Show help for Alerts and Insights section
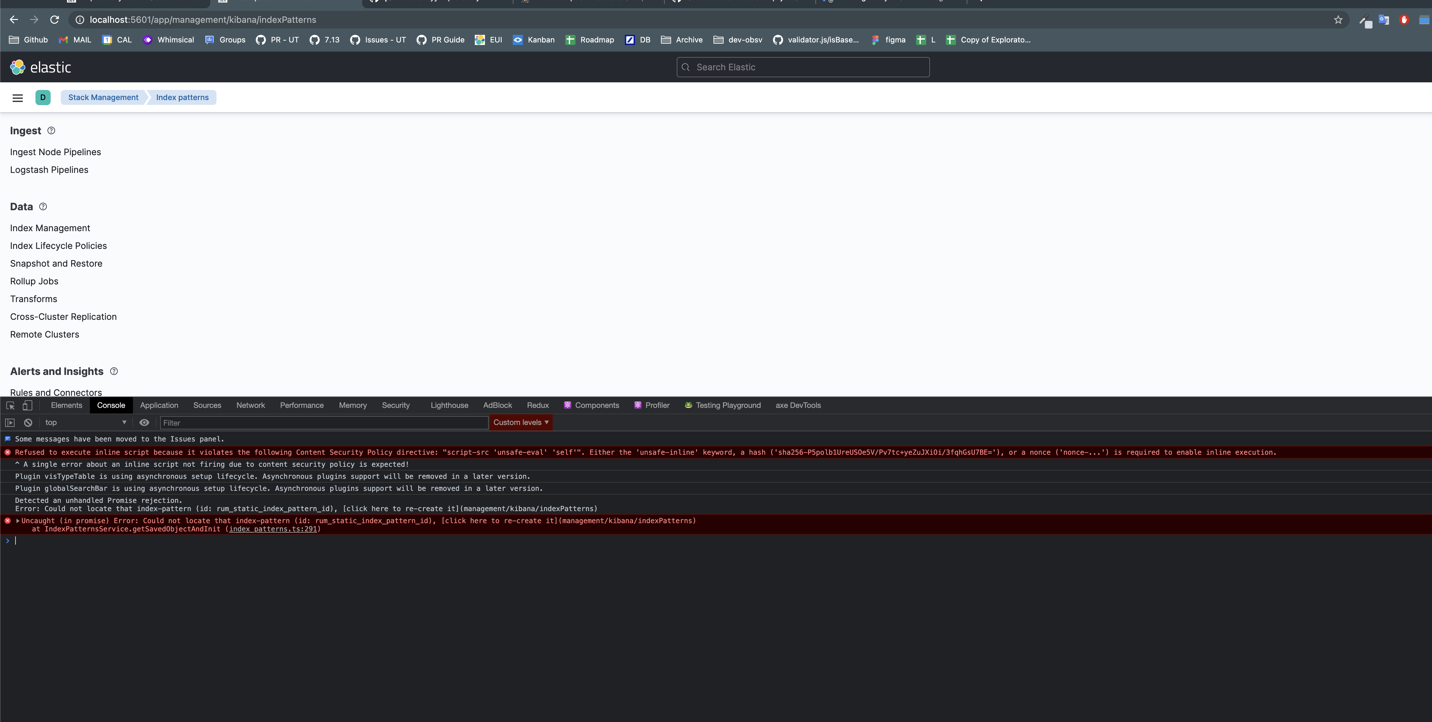Viewport: 1432px width, 722px height. coord(114,371)
